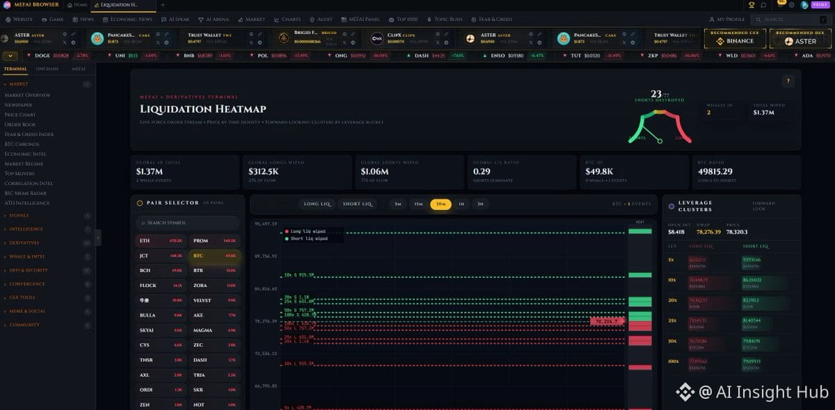Select the BTC pair
Viewport: 835px width, 410px height.
[x=215, y=256]
